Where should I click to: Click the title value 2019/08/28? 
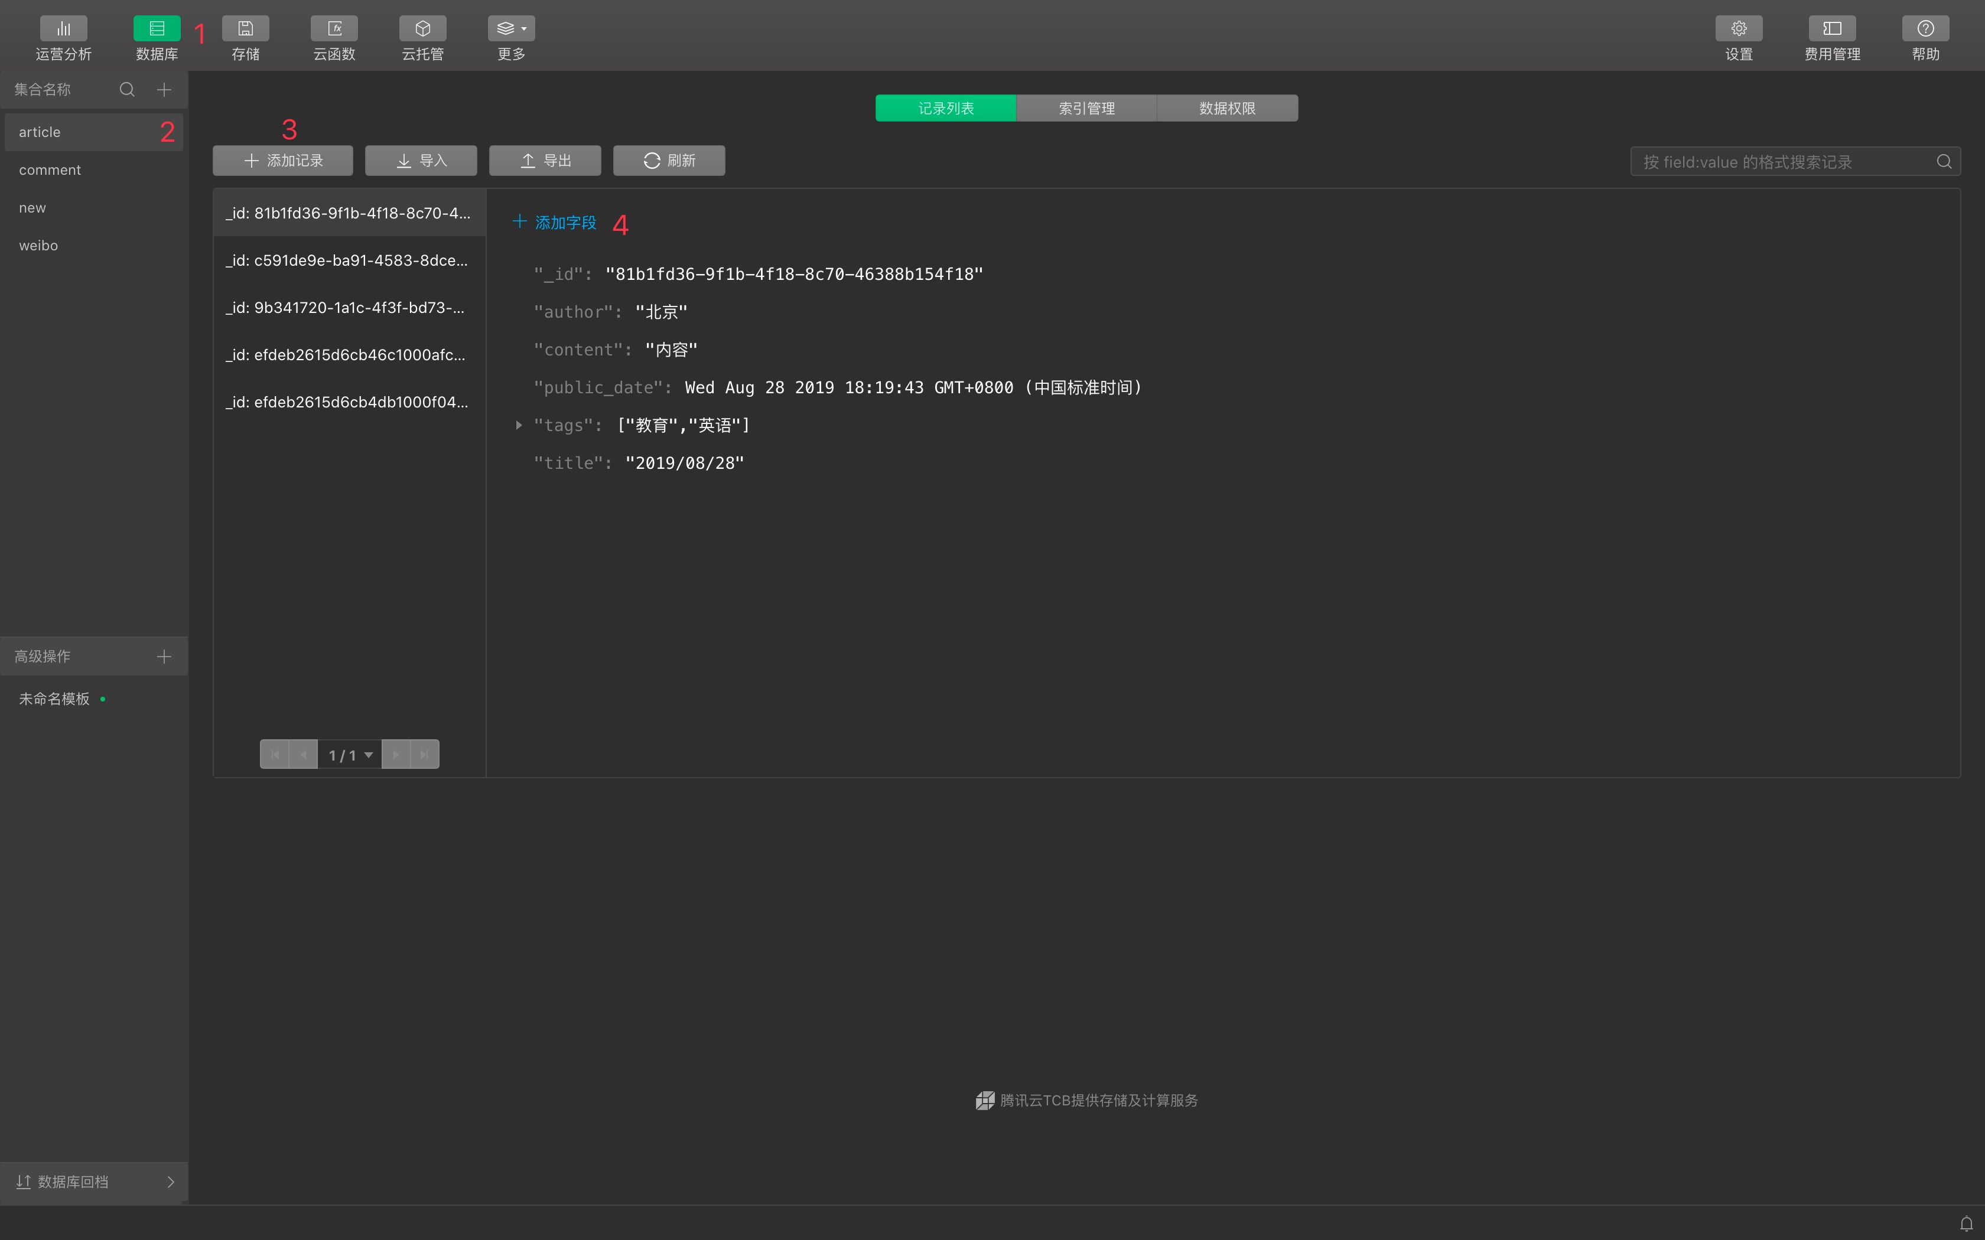[x=684, y=462]
